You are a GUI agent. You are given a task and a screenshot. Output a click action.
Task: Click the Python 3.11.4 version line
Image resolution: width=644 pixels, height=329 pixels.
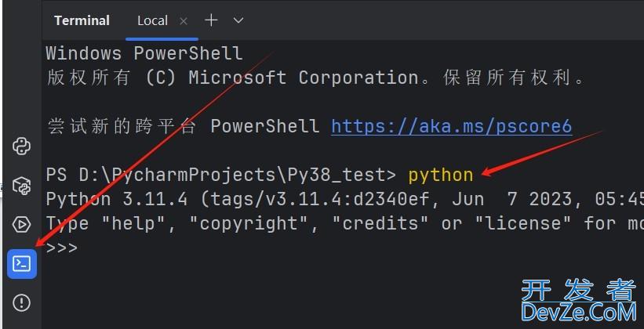(x=314, y=199)
